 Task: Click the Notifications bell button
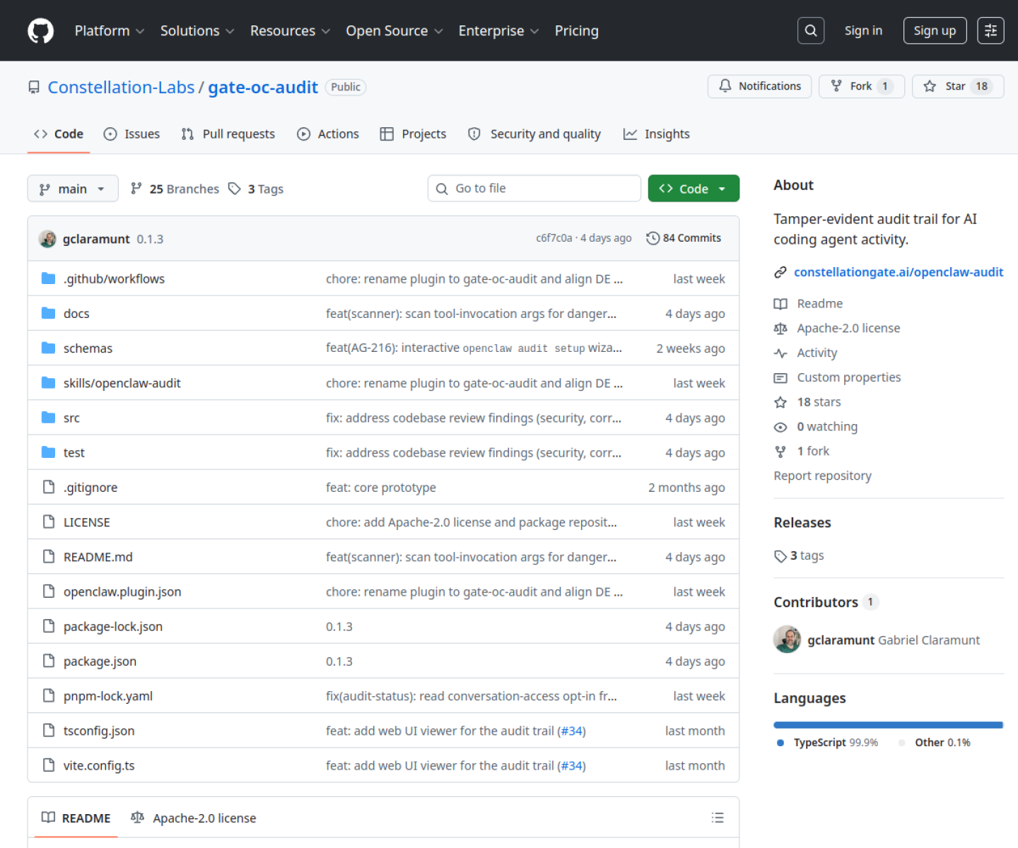(x=759, y=86)
